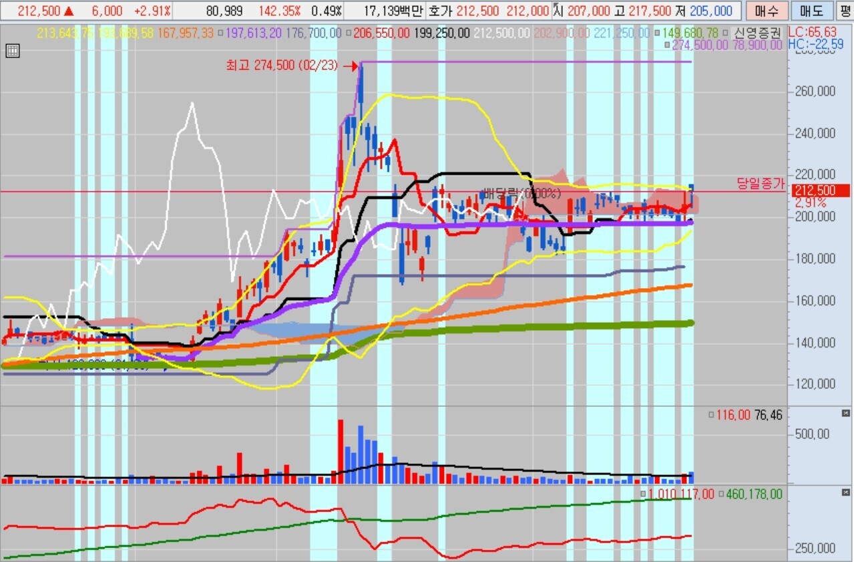Click the 78,900,00 legend value
Image resolution: width=854 pixels, height=562 pixels.
tap(759, 45)
